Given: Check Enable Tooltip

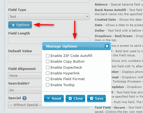Looking at the screenshot, I should [x=47, y=85].
